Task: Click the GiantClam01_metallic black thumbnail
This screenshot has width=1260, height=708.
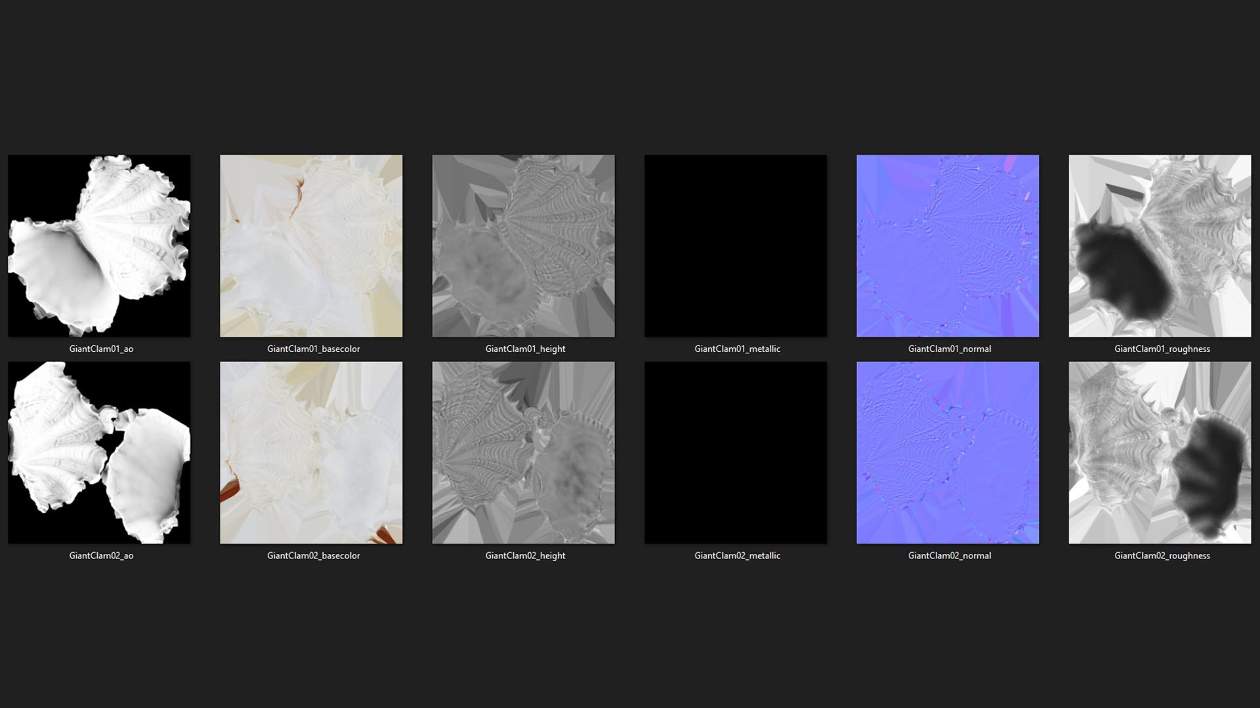Action: [x=736, y=246]
